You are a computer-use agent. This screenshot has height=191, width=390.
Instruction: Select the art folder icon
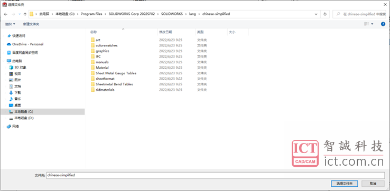[93, 40]
